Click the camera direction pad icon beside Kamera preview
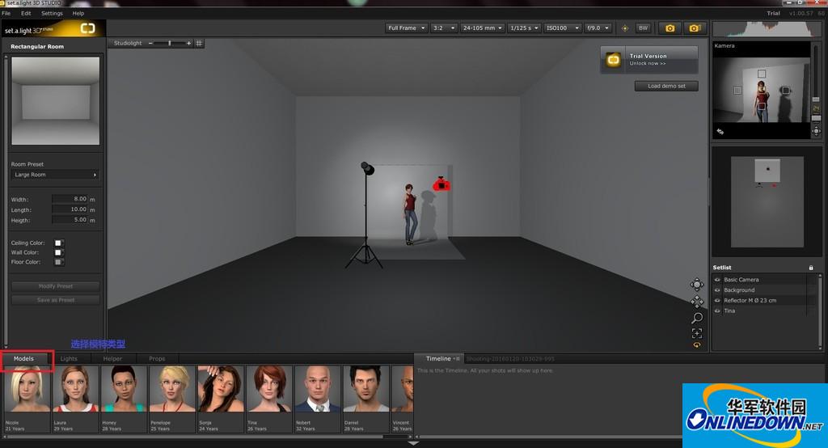 (x=816, y=131)
